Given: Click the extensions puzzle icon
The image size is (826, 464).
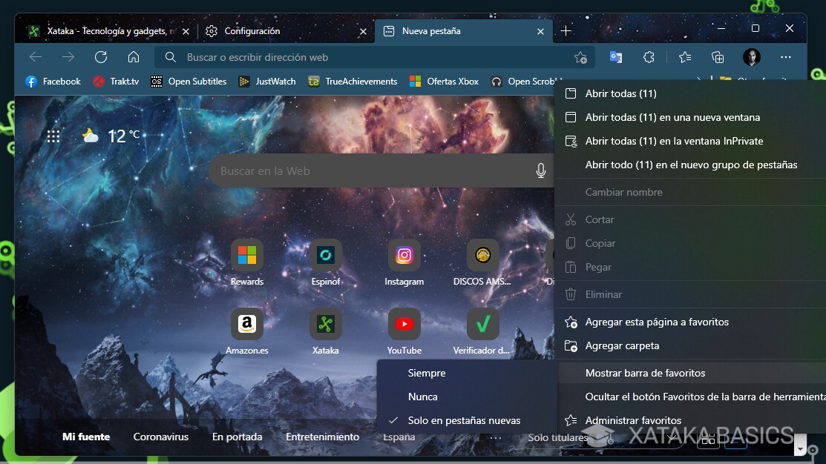Looking at the screenshot, I should click(x=649, y=57).
